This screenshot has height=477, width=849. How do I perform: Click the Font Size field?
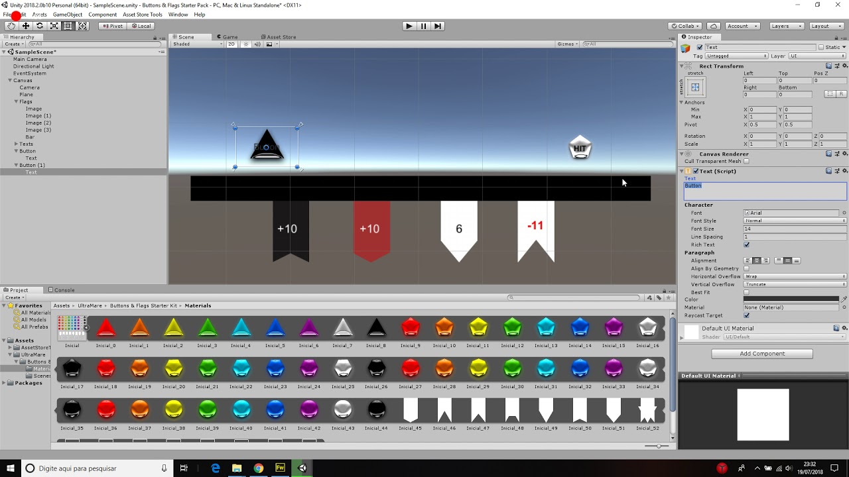pos(795,229)
